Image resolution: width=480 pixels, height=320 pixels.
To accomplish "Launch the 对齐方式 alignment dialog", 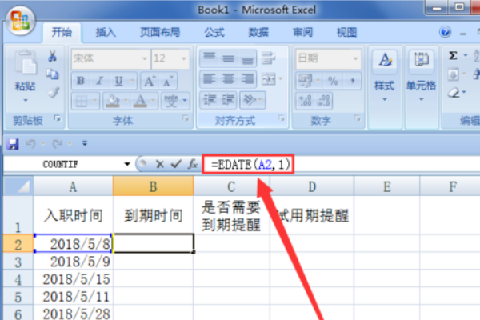I will [282, 118].
